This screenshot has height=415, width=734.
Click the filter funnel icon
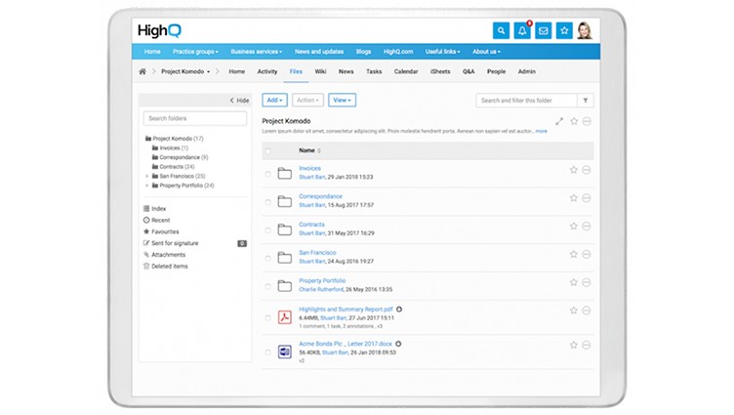pos(585,101)
